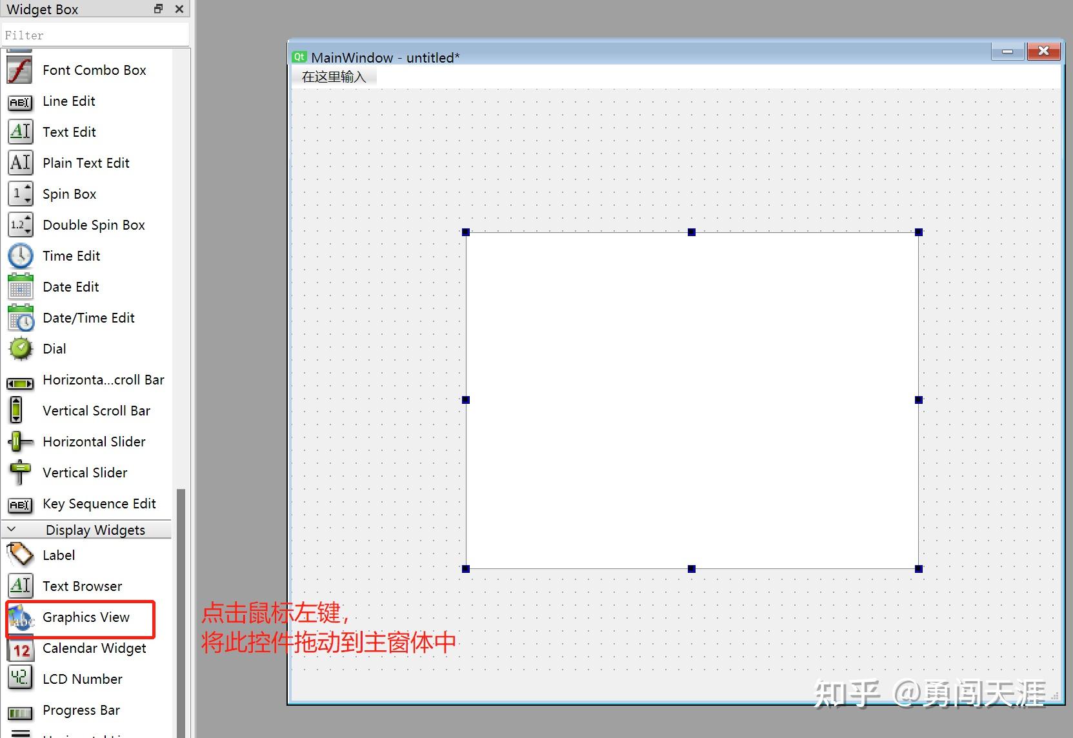This screenshot has height=738, width=1073.
Task: Click the Vertical Slider widget icon
Action: [19, 472]
